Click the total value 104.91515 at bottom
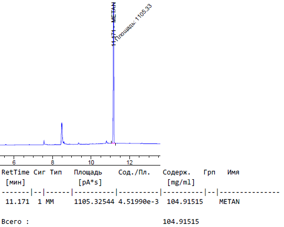The height and width of the screenshot is (227, 284). tap(181, 222)
